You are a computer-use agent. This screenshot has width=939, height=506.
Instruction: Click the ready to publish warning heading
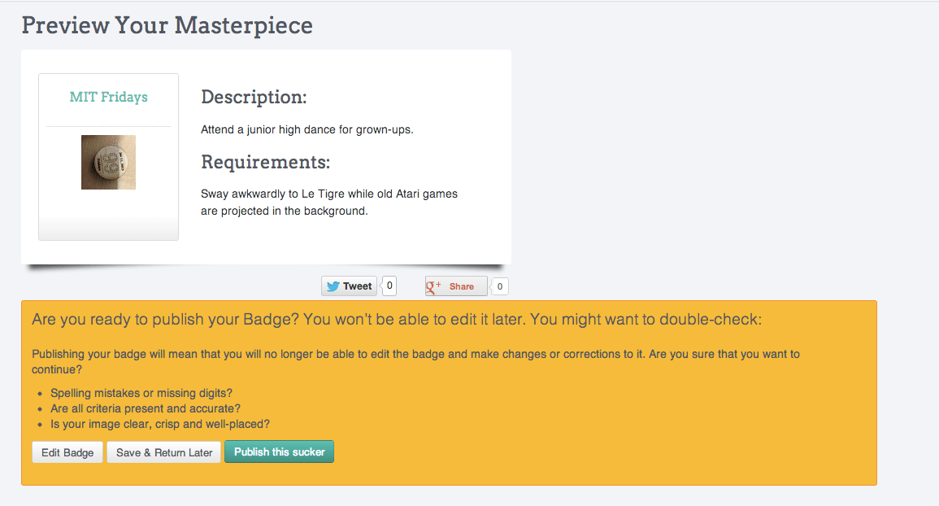(x=397, y=319)
